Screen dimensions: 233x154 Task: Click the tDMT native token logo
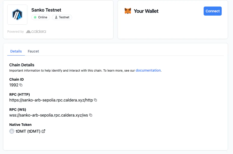[x=12, y=131]
